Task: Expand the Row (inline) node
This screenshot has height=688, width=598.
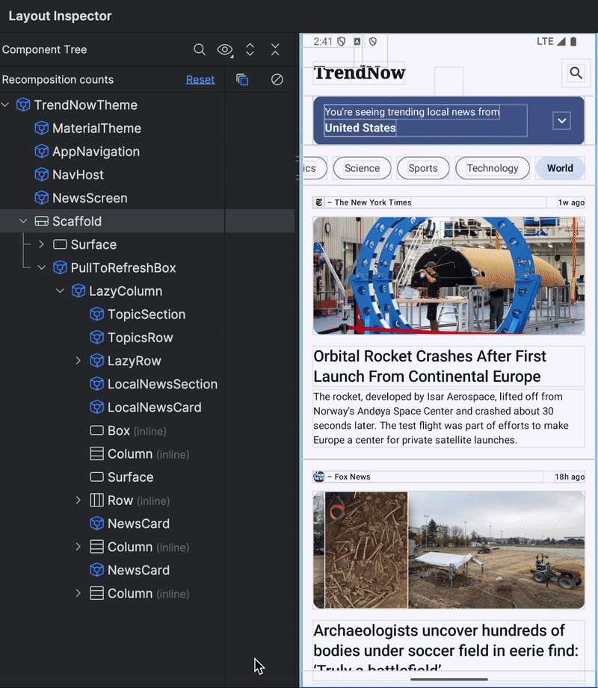Action: tap(78, 500)
